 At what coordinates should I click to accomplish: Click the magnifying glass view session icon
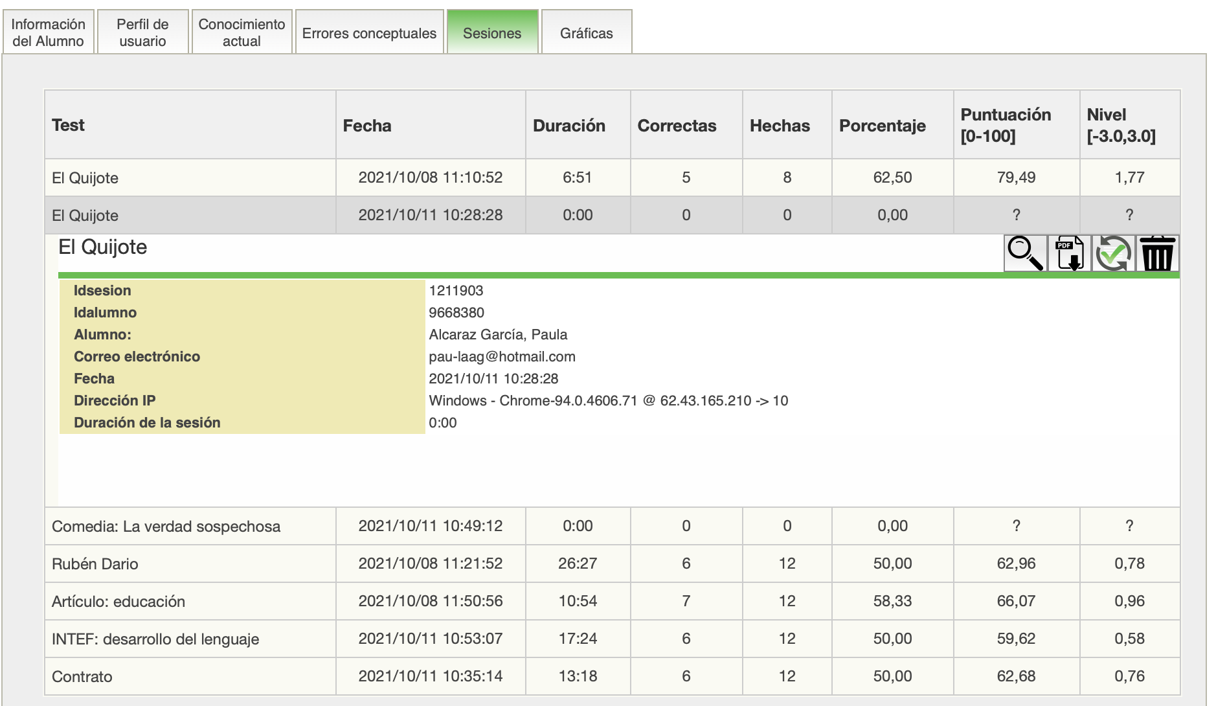click(x=1025, y=253)
